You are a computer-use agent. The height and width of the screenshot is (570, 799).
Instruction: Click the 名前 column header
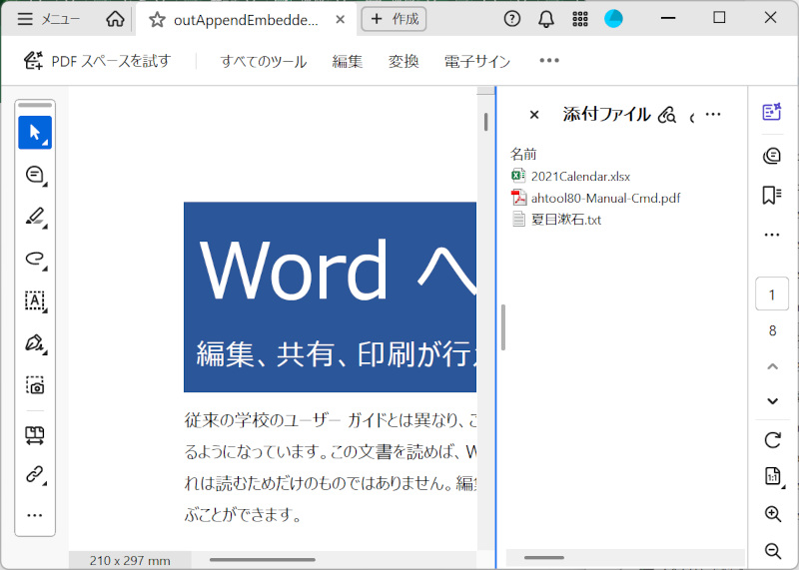coord(523,154)
